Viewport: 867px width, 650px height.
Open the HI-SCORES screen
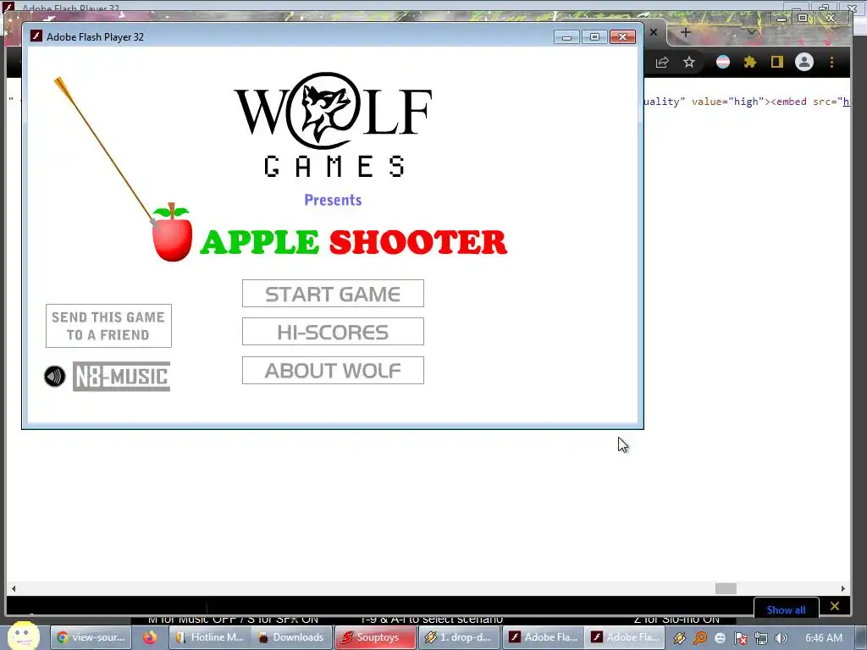[333, 332]
